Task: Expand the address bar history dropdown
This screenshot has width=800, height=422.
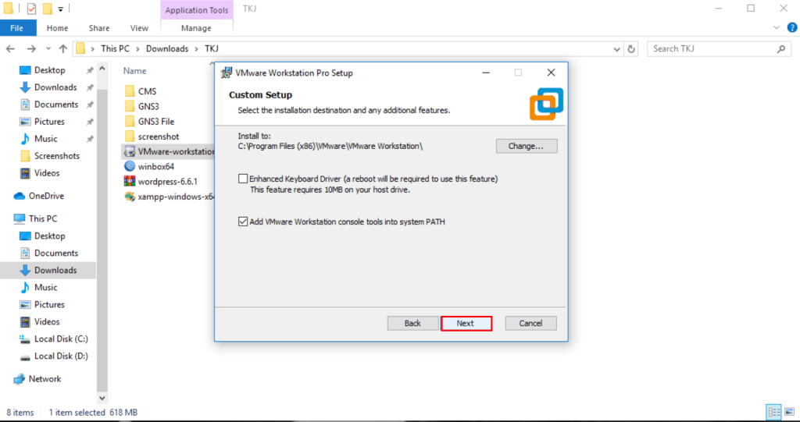Action: coord(613,48)
